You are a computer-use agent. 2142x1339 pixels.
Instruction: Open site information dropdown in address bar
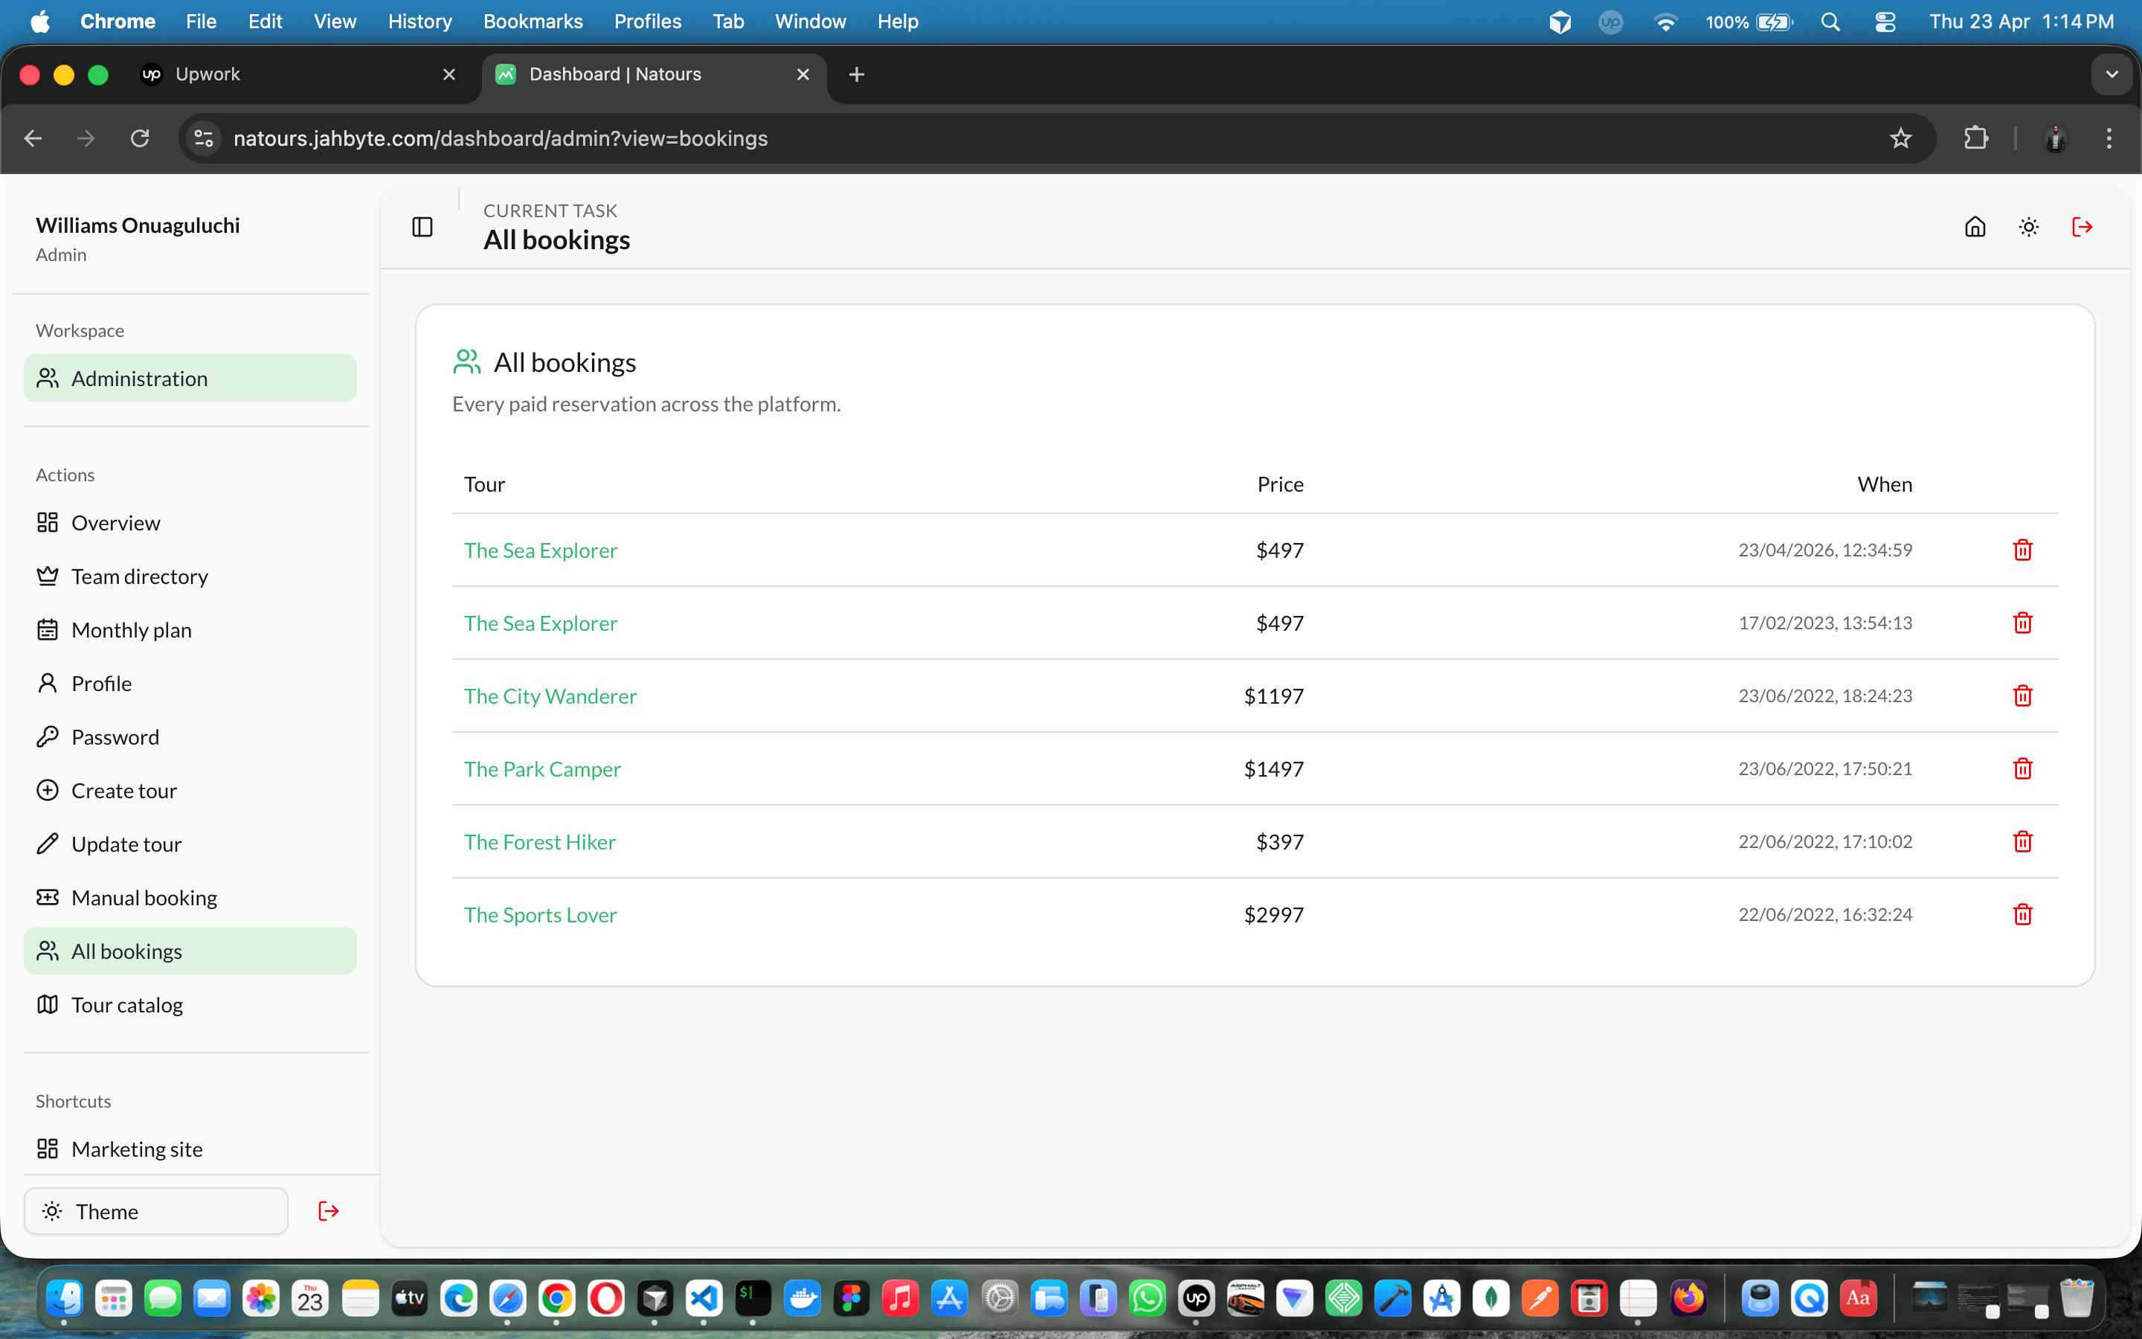[203, 138]
